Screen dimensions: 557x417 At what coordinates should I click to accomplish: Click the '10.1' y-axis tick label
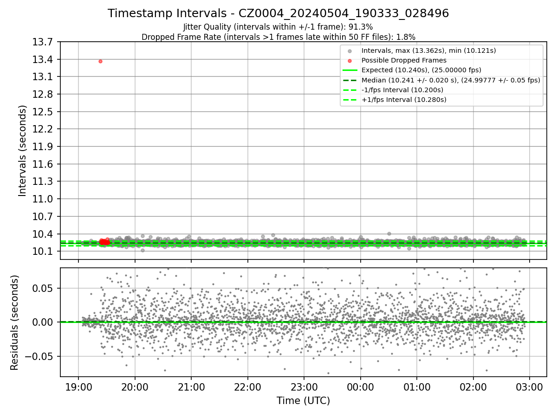click(x=43, y=252)
